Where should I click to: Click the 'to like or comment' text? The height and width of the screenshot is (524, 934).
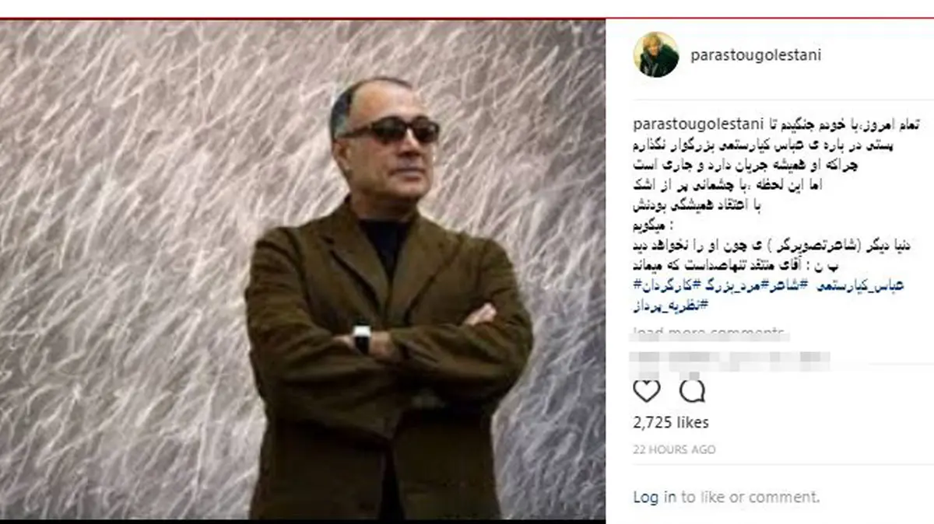(751, 497)
